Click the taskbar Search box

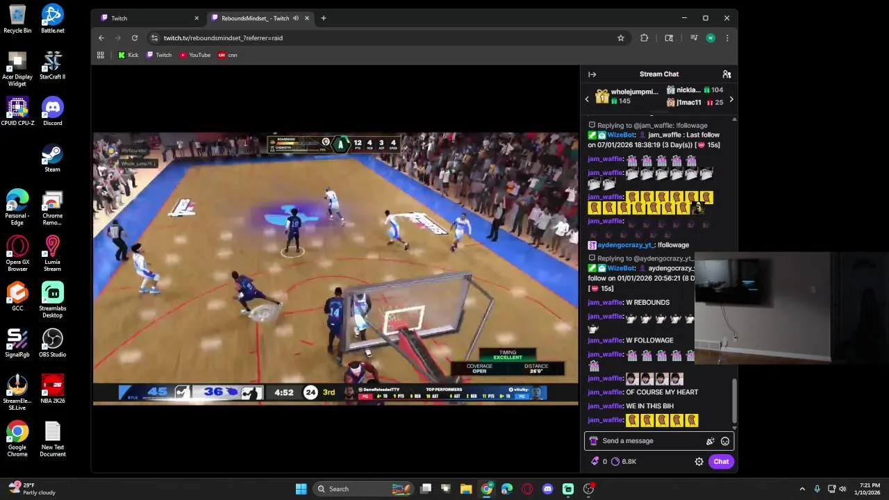tap(363, 489)
